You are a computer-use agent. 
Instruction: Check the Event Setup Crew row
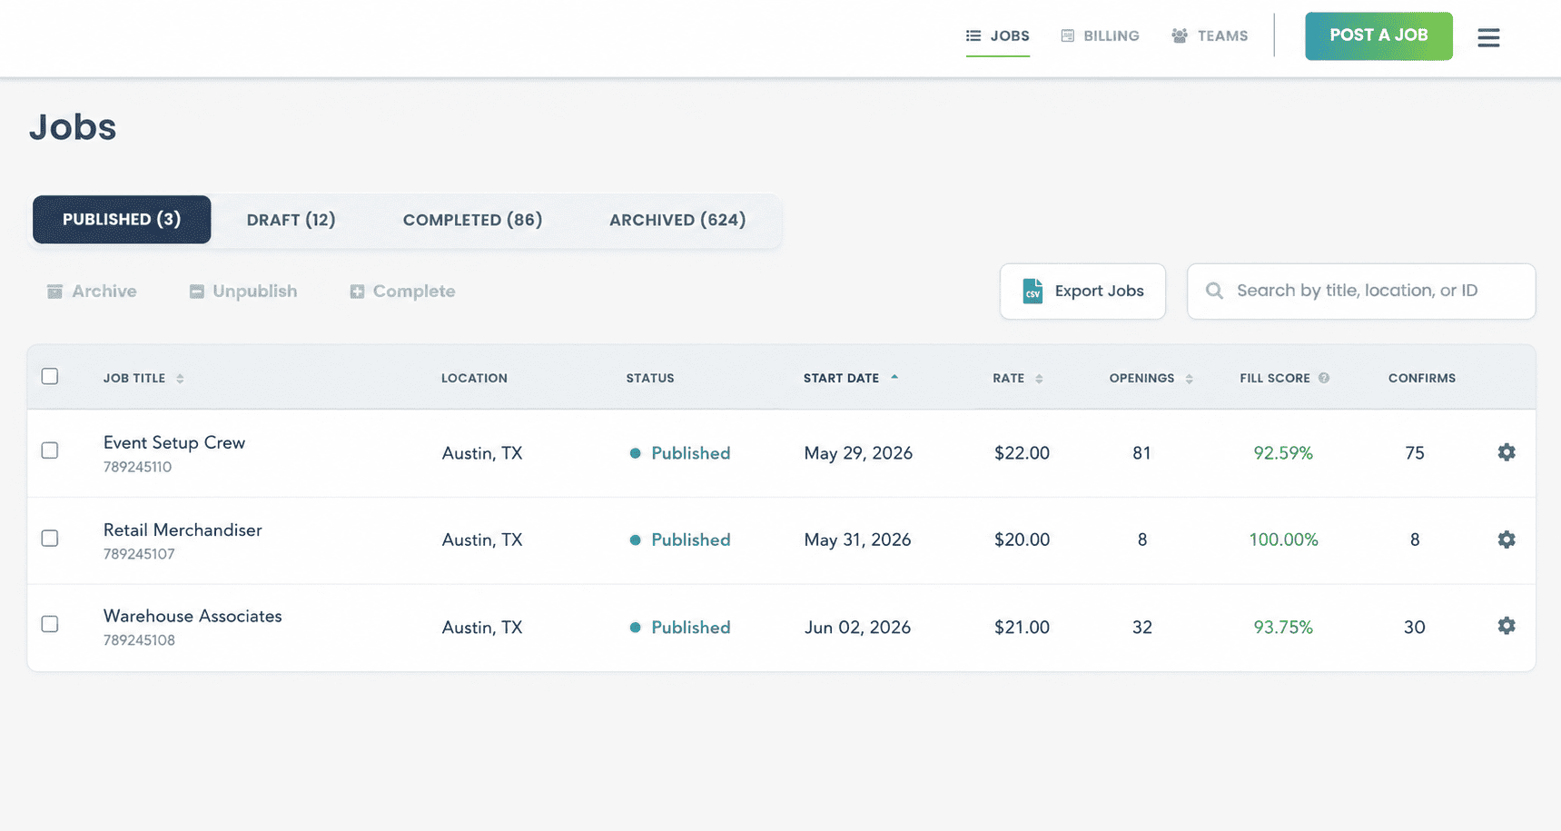pos(50,450)
